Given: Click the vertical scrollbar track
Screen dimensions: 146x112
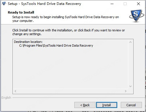Looking at the screenshot, I should tap(130, 64).
